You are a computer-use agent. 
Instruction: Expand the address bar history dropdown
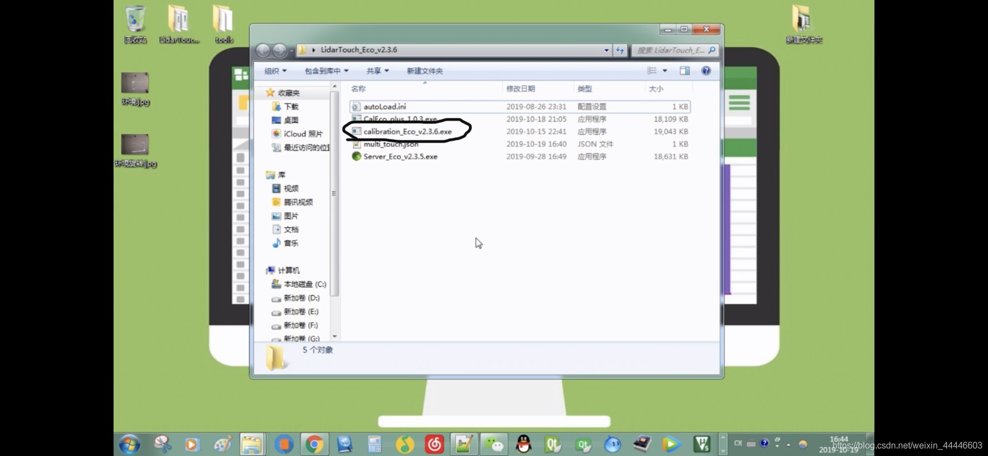pyautogui.click(x=606, y=50)
